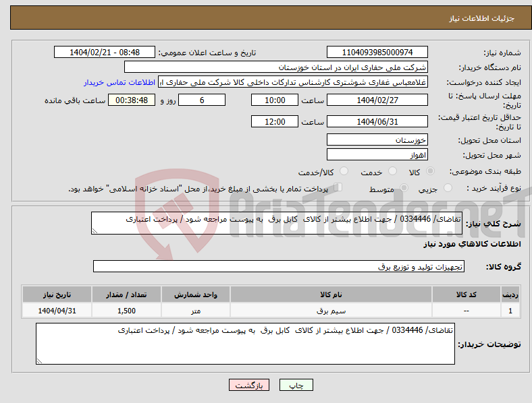Click the buyer organization name field
This screenshot has height=403, width=532.
pos(276,67)
